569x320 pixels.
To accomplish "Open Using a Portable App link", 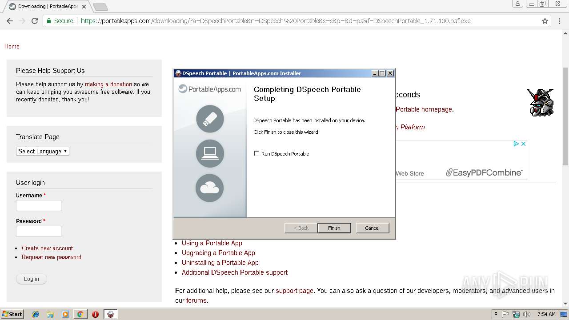I will 212,243.
